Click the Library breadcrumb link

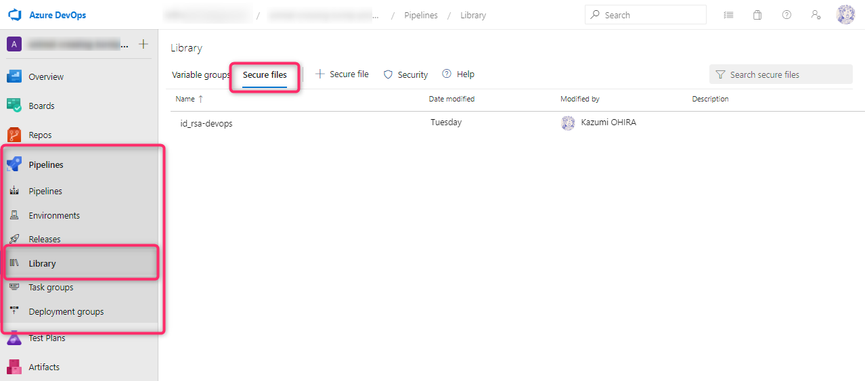pyautogui.click(x=473, y=16)
